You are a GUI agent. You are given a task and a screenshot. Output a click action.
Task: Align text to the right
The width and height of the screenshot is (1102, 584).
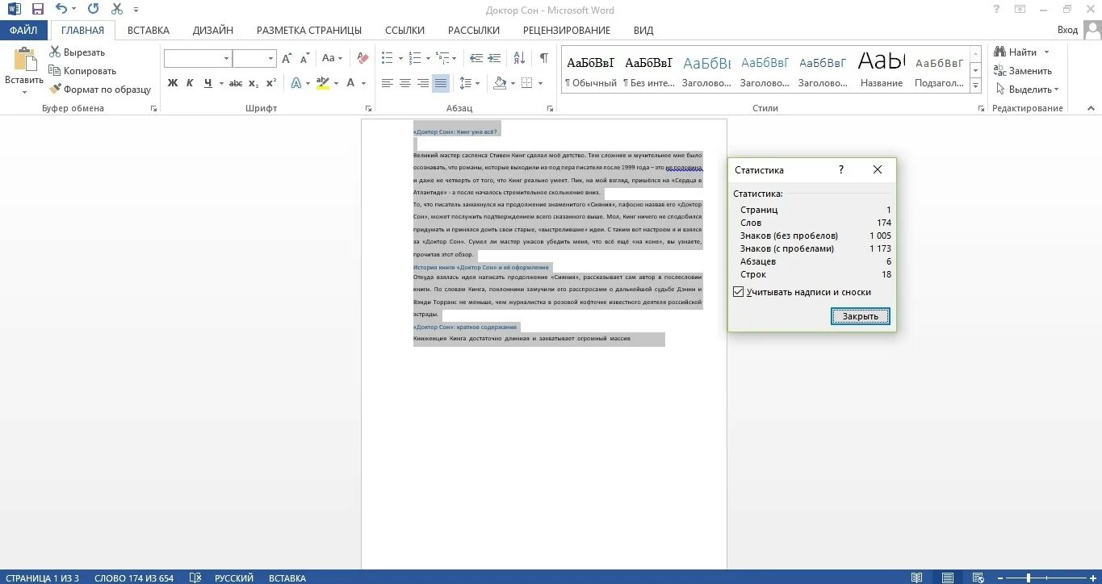(423, 83)
